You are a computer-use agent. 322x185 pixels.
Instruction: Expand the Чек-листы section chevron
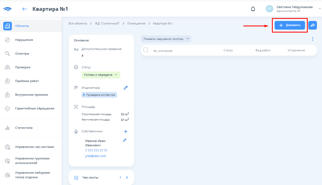pyautogui.click(x=127, y=177)
